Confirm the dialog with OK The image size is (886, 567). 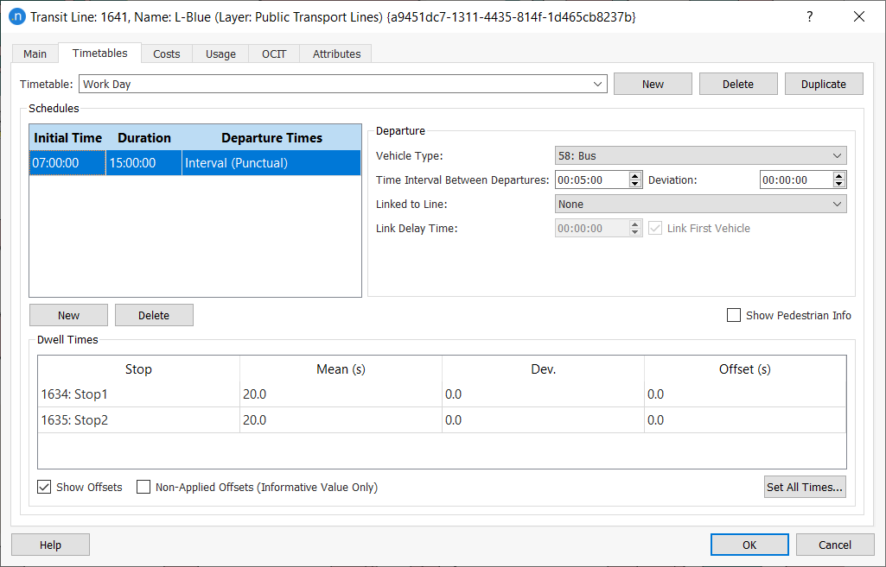point(749,545)
